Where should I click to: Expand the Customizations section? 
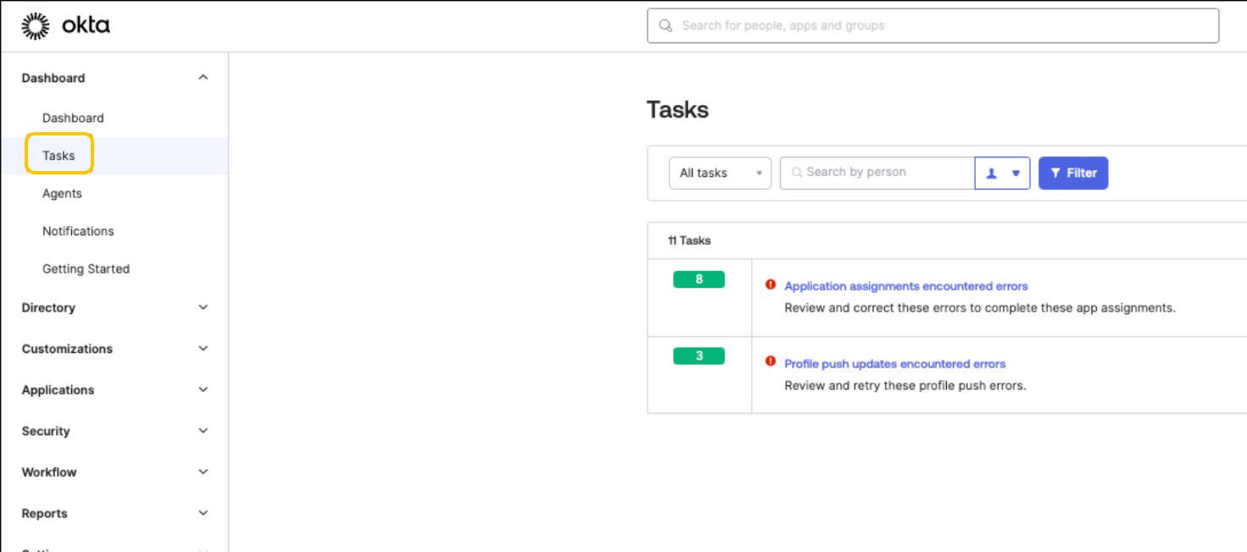[x=114, y=349]
